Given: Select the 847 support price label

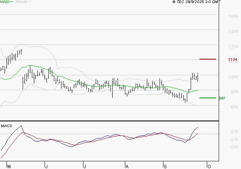Looking at the screenshot, I should (x=222, y=98).
